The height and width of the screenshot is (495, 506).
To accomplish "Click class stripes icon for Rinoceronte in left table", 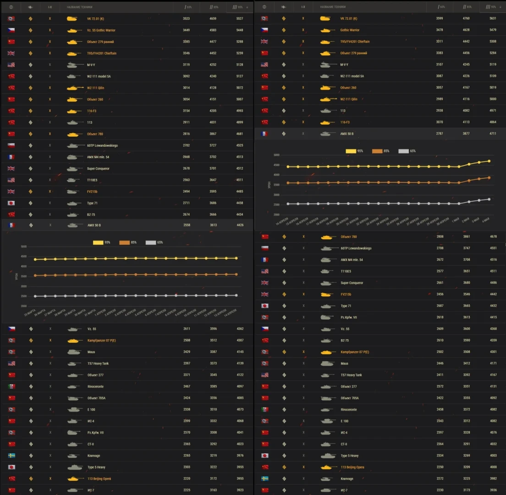I will (31, 386).
